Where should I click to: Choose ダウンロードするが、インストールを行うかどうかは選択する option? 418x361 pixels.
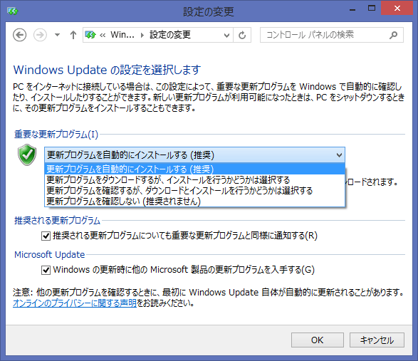pos(195,179)
